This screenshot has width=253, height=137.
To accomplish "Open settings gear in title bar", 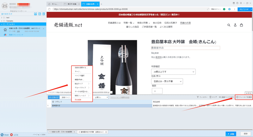I will (x=241, y=3).
